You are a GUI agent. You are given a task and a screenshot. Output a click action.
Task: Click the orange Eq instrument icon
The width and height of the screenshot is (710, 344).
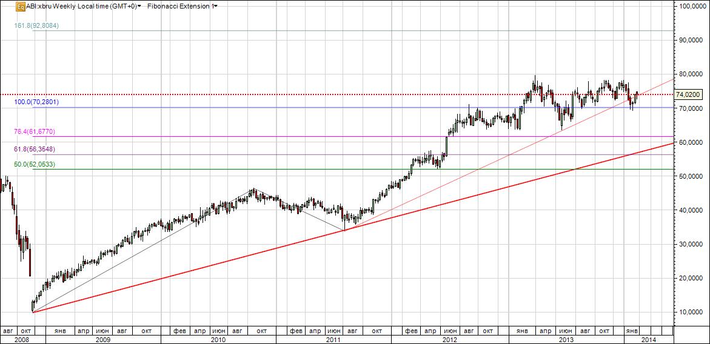click(x=21, y=7)
